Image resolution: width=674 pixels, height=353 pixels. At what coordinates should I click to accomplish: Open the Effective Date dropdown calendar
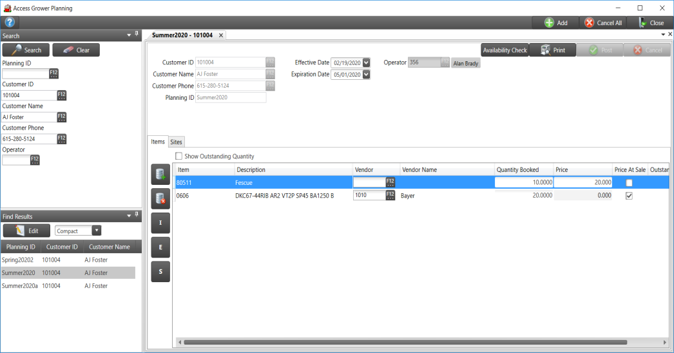point(367,62)
